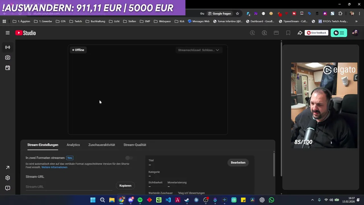Open the '1. Ägypten' bookmark folder
The height and width of the screenshot is (205, 364).
coord(21,21)
